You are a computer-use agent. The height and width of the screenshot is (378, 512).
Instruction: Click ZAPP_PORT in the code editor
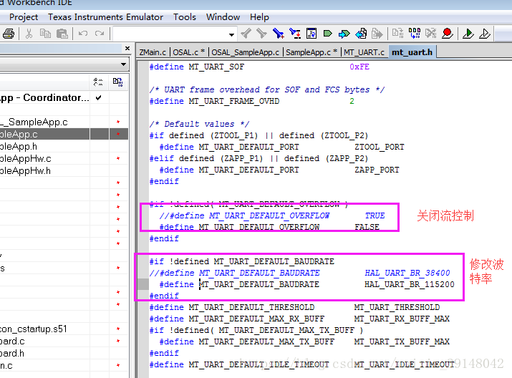(x=377, y=170)
